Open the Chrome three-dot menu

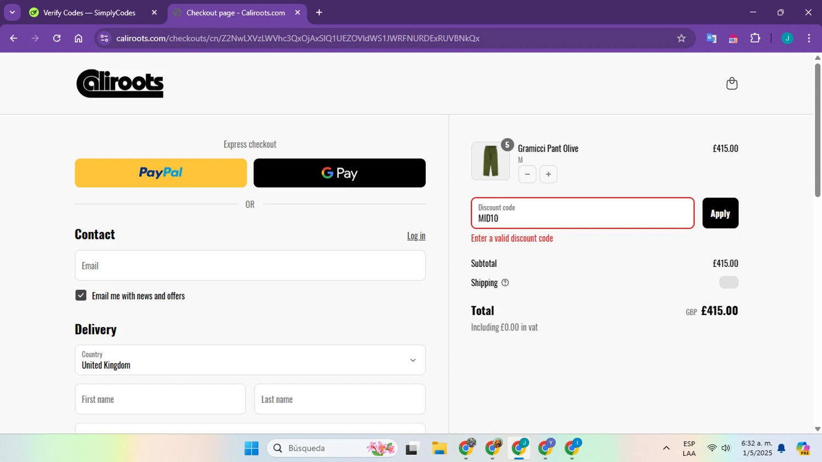tap(809, 38)
